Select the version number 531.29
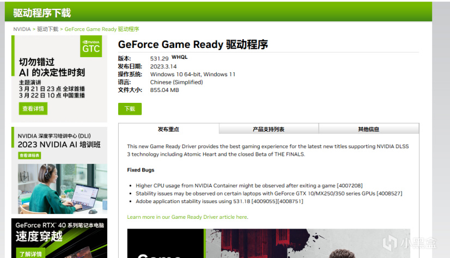The image size is (450, 258). click(x=159, y=58)
